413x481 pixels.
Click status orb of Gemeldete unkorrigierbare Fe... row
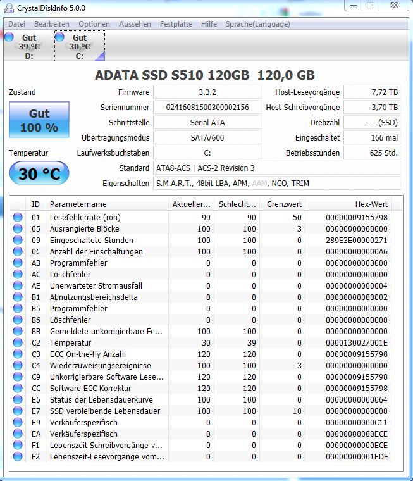[18, 331]
